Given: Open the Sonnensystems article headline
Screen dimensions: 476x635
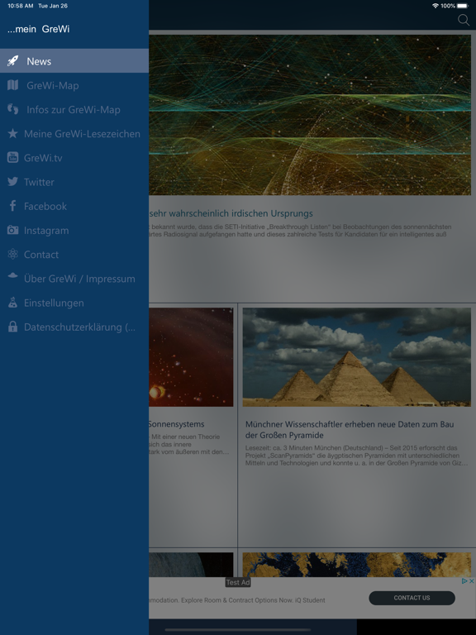Looking at the screenshot, I should pos(177,424).
